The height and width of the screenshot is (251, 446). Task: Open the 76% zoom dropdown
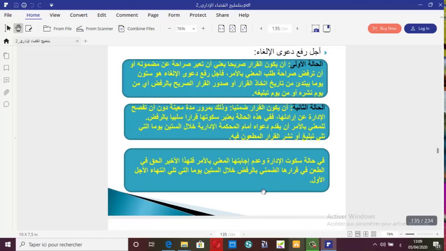[x=194, y=29]
